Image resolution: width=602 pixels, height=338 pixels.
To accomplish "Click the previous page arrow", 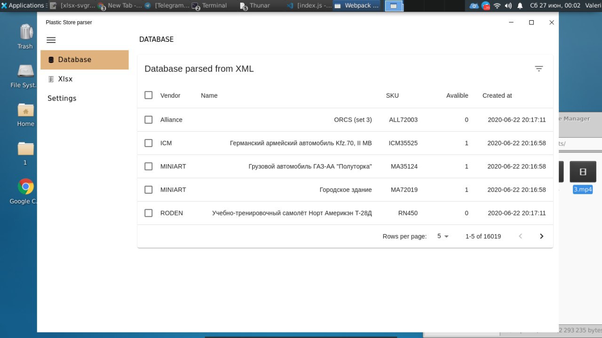I will pos(521,236).
